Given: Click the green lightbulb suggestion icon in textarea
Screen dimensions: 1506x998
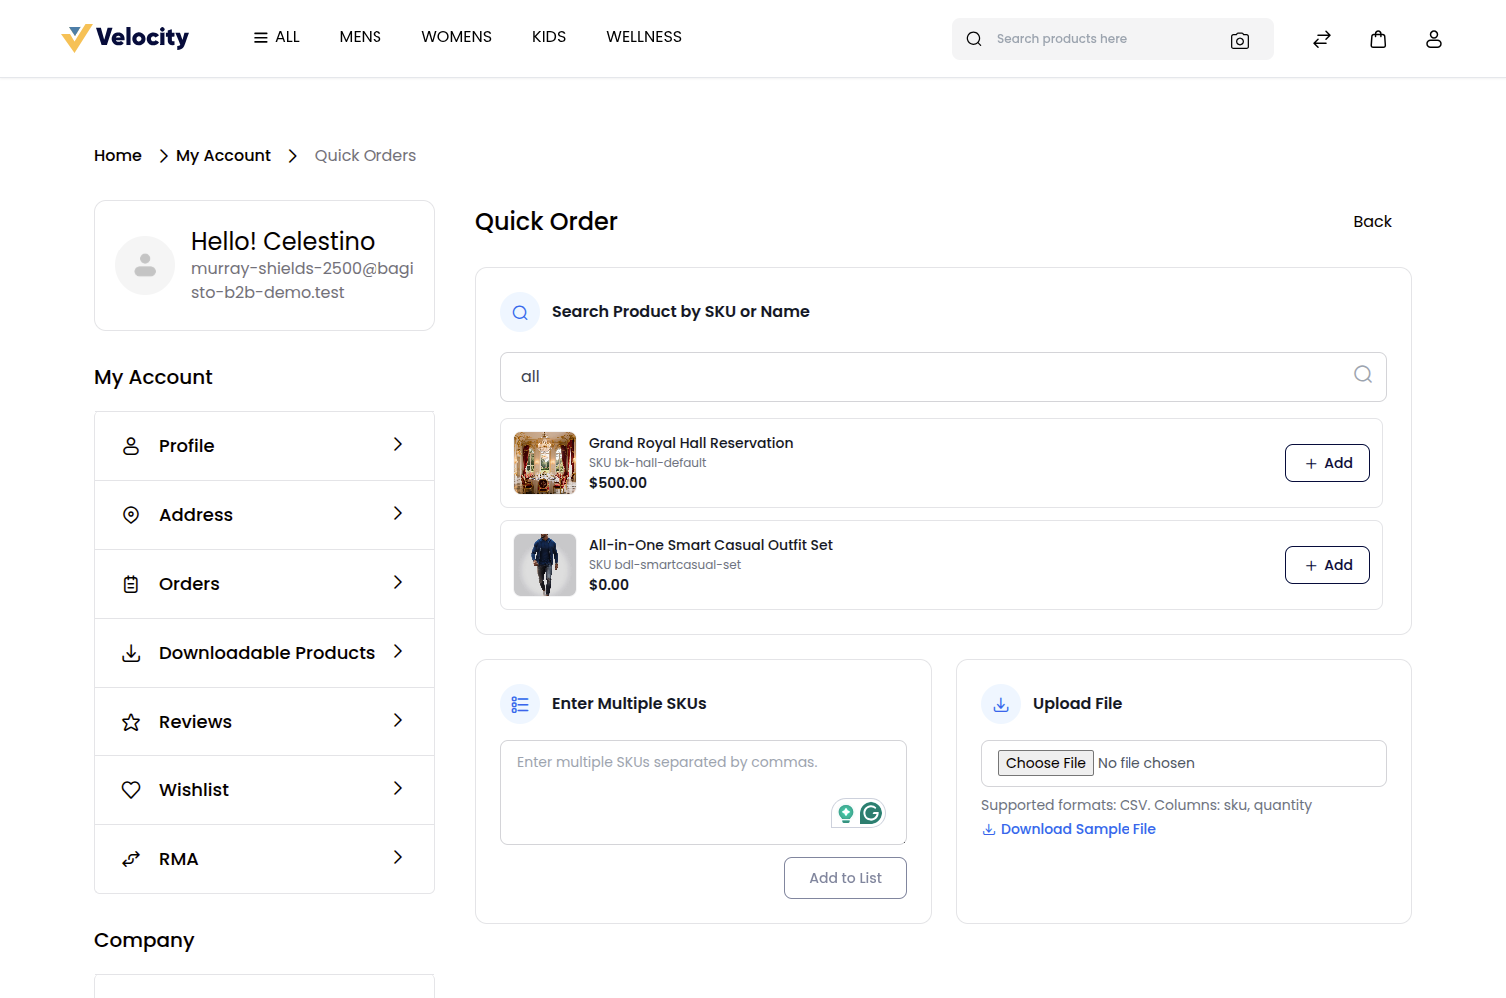Looking at the screenshot, I should pyautogui.click(x=846, y=813).
